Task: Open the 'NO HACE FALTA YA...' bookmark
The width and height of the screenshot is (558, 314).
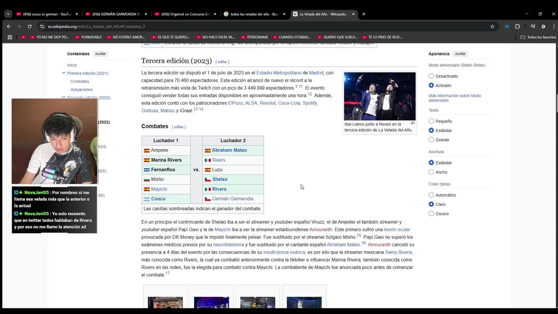Action: coord(215,37)
